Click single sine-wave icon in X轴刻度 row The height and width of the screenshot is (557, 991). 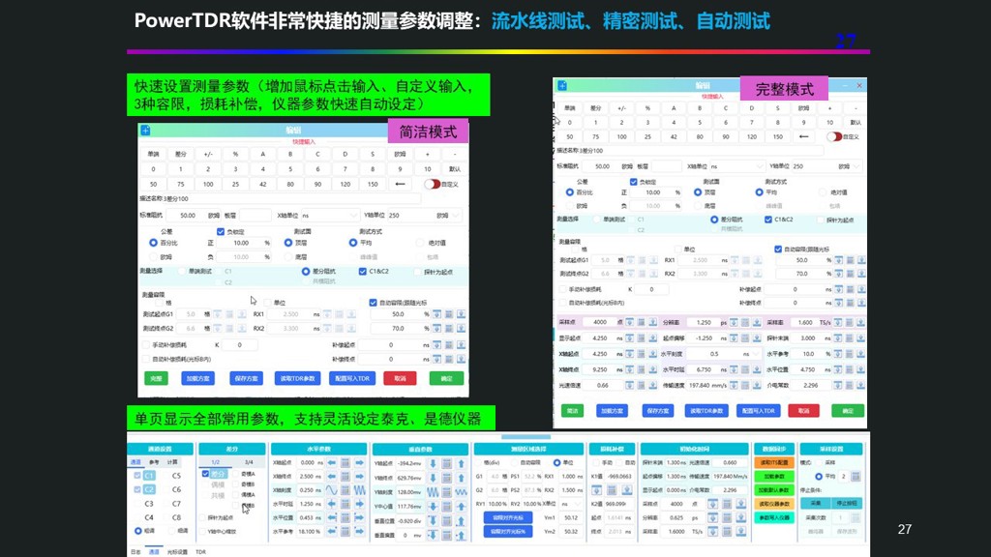click(x=331, y=490)
